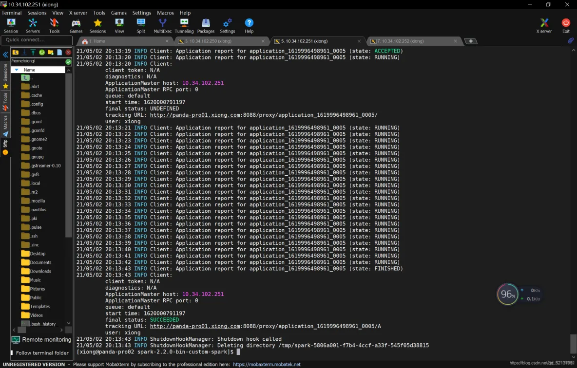Go to parent folder in SFTP toolbar
The height and width of the screenshot is (368, 577).
tap(16, 52)
